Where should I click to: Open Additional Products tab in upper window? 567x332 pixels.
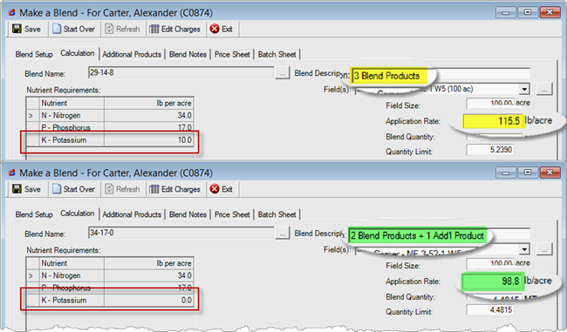132,54
